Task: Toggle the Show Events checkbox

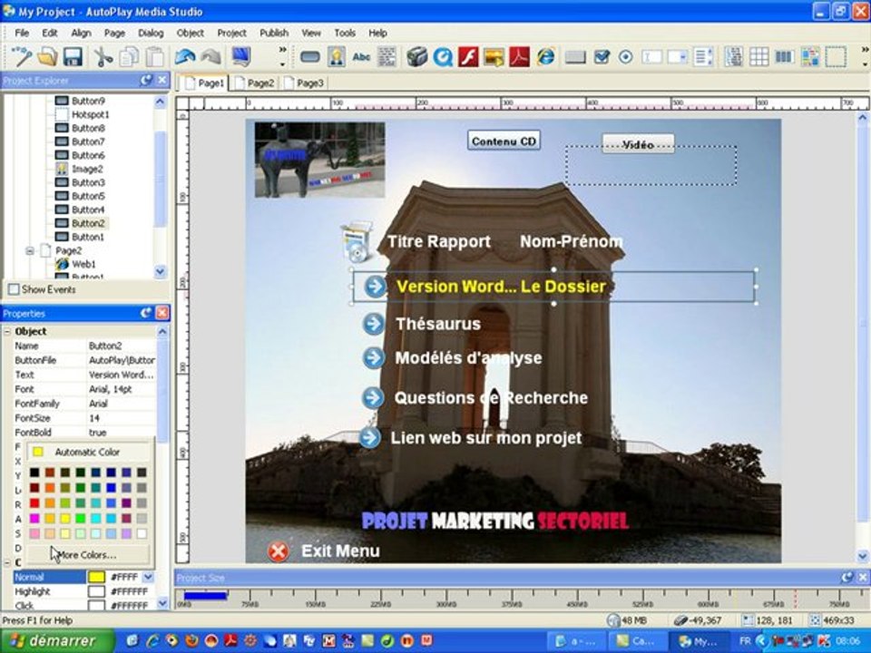Action: pos(14,289)
